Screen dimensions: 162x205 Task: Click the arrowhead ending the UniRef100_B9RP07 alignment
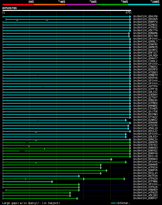click(77, 198)
